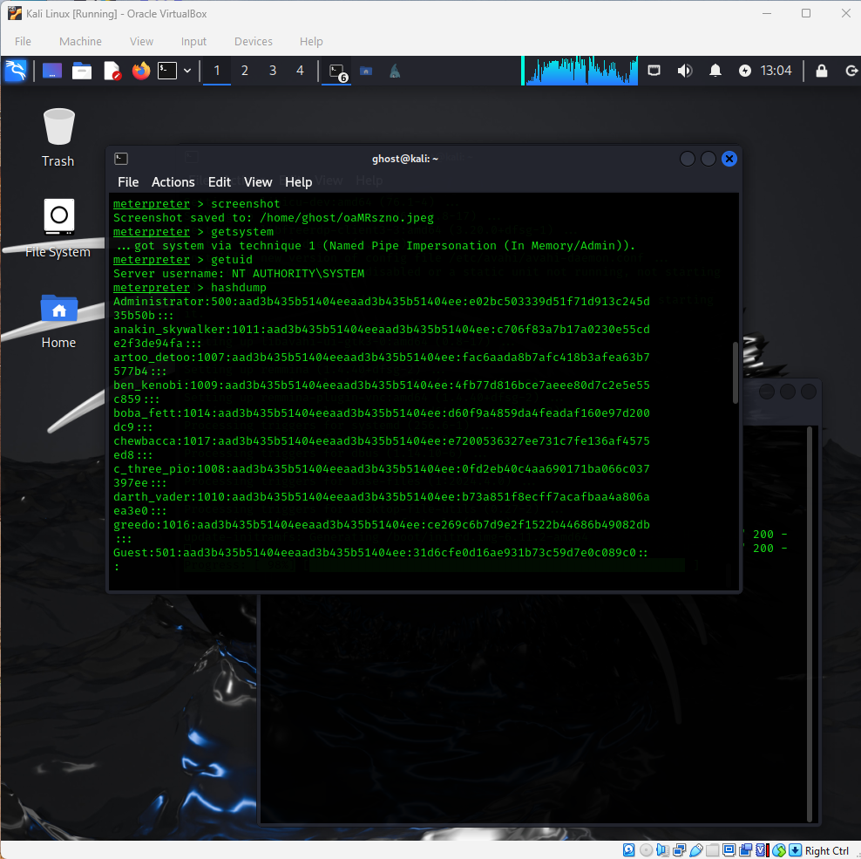
Task: Click the log out panel icon
Action: point(851,71)
